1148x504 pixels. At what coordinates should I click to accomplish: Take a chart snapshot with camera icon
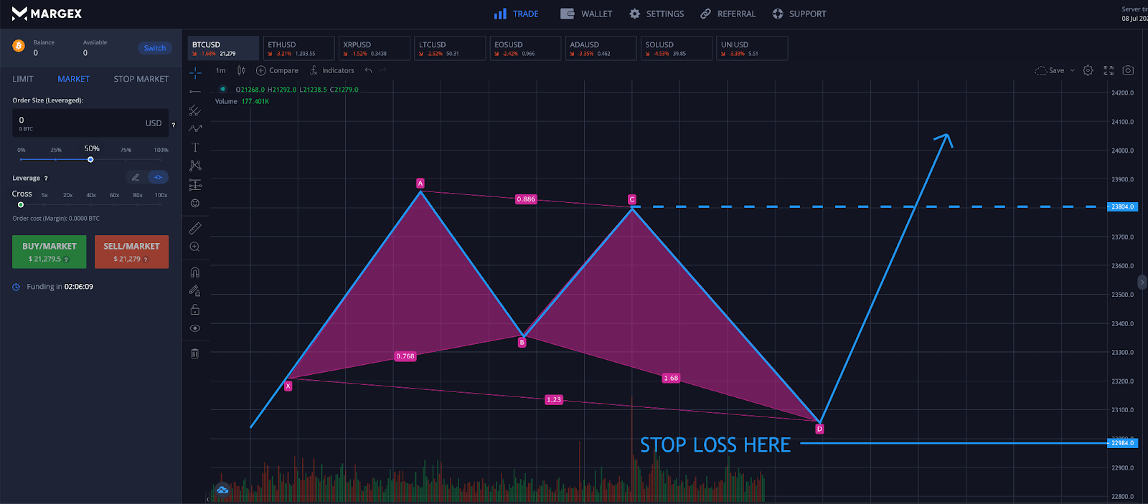point(1128,70)
